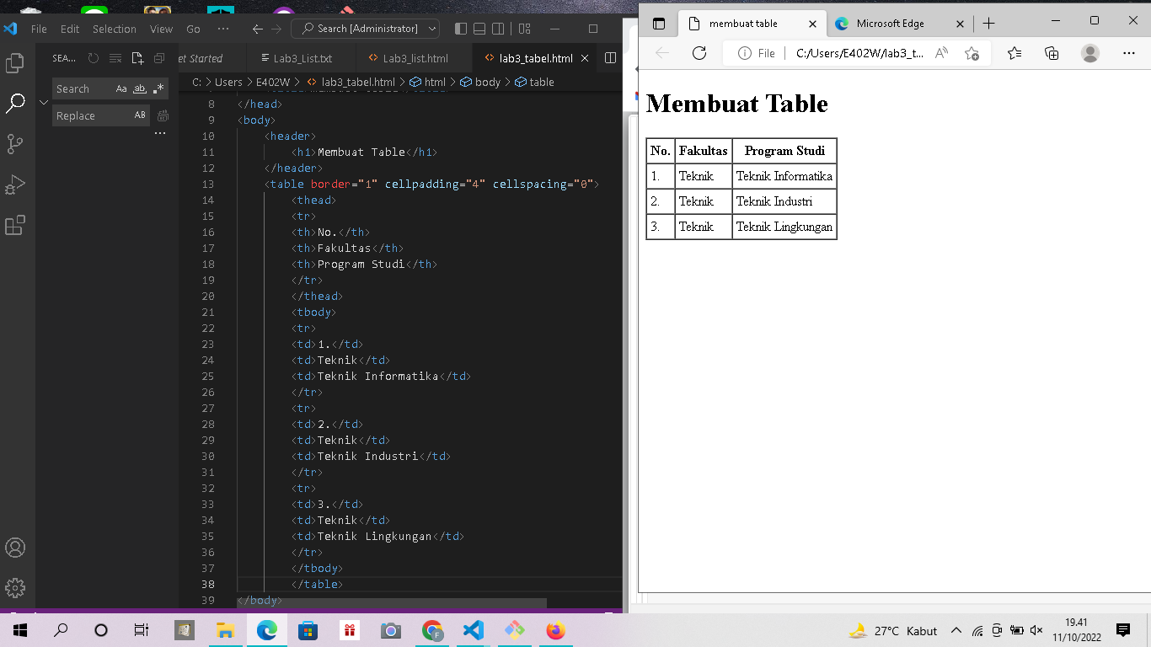Open Edge Collections
Viewport: 1151px width, 647px height.
pyautogui.click(x=1052, y=52)
